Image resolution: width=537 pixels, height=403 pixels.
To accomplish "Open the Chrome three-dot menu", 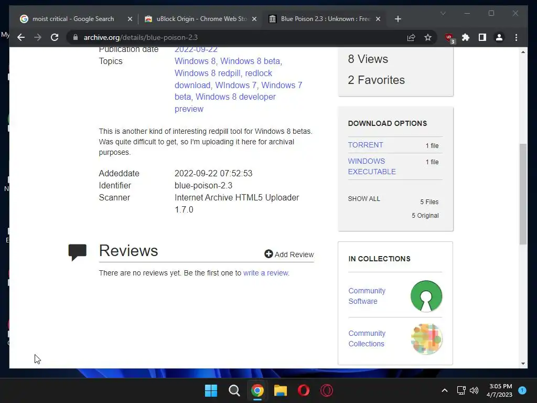I will pos(516,37).
